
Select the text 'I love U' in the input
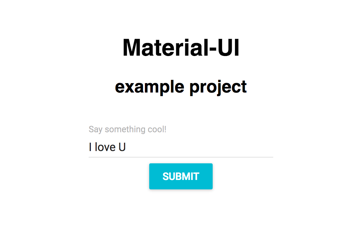(107, 147)
